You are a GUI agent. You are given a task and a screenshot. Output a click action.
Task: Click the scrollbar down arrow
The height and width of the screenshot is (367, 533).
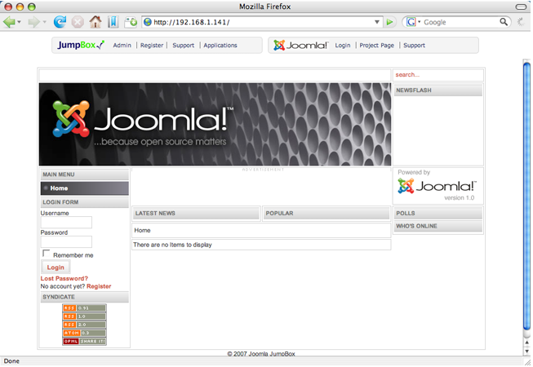pos(527,352)
